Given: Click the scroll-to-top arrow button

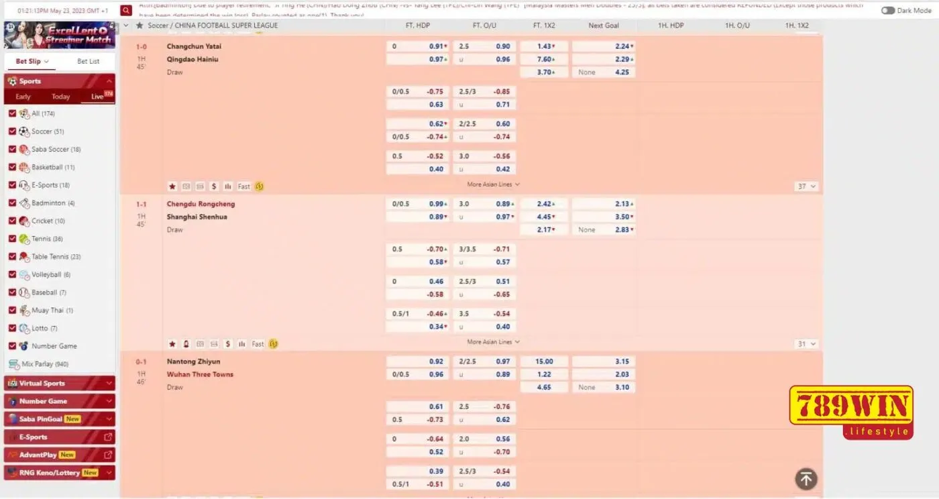Looking at the screenshot, I should click(x=806, y=478).
